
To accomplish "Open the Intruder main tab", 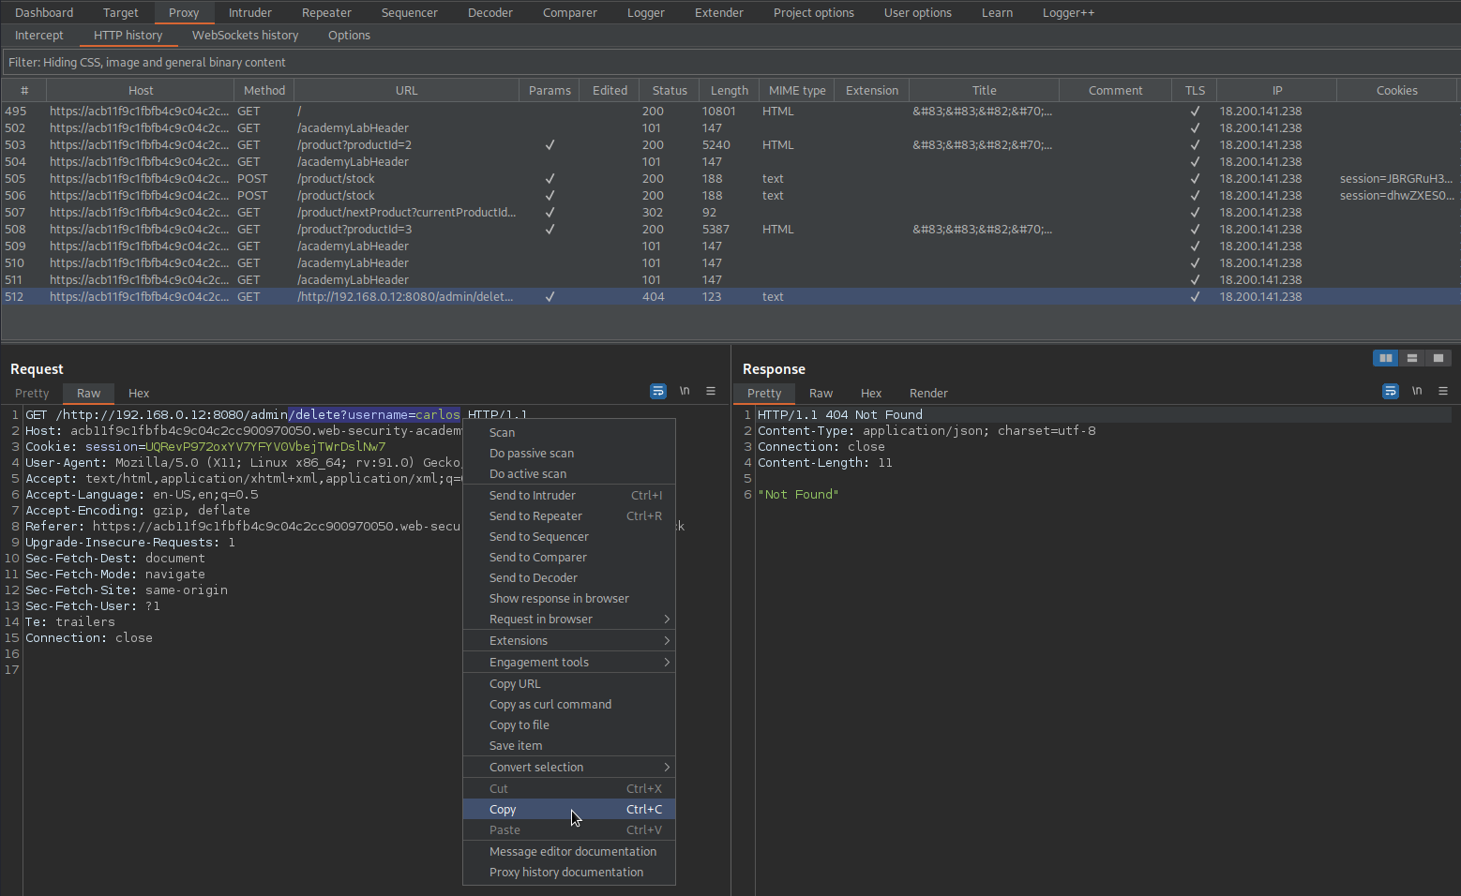I will [250, 12].
